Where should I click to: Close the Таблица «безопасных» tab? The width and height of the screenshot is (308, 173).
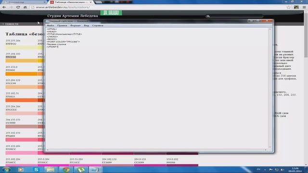pos(91,2)
